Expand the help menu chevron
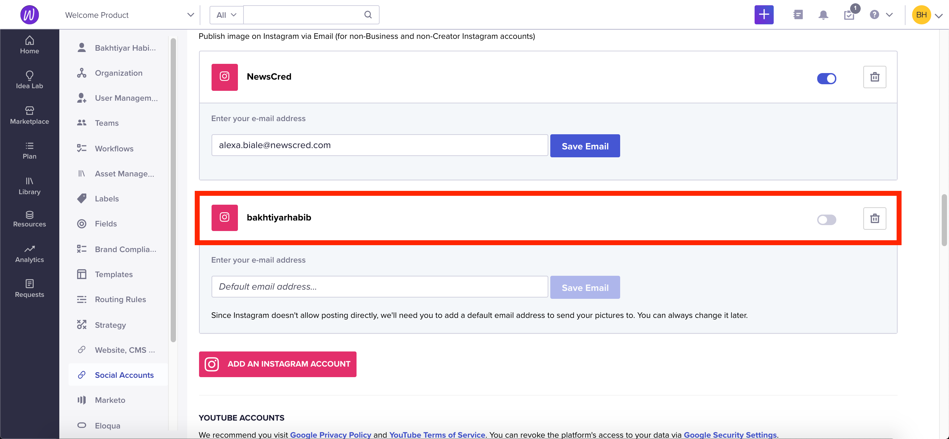Viewport: 949px width, 439px height. (x=889, y=15)
